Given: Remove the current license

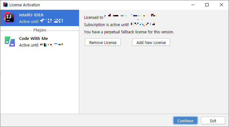Looking at the screenshot, I should [103, 42].
